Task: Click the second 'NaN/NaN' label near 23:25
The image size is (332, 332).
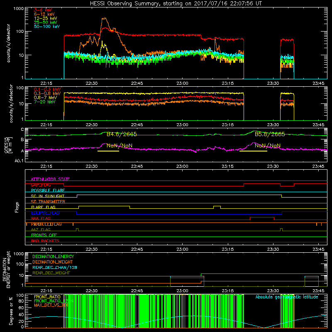Action: (x=268, y=146)
